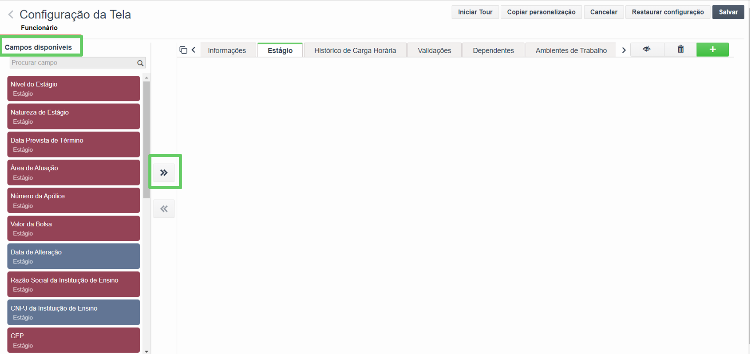Toggle tab visibility with the eye icon
Image resolution: width=750 pixels, height=354 pixels.
[x=647, y=49]
